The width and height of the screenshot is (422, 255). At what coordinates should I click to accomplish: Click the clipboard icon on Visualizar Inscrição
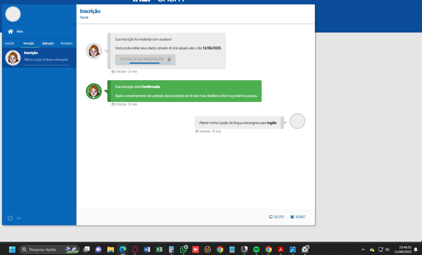169,59
